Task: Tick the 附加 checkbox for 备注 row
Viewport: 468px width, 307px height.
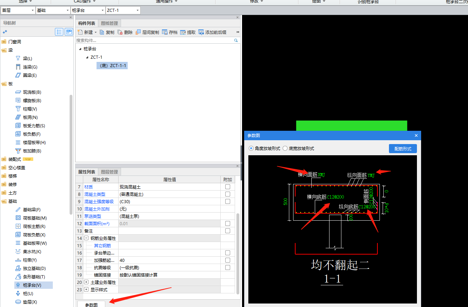Action: point(228,231)
